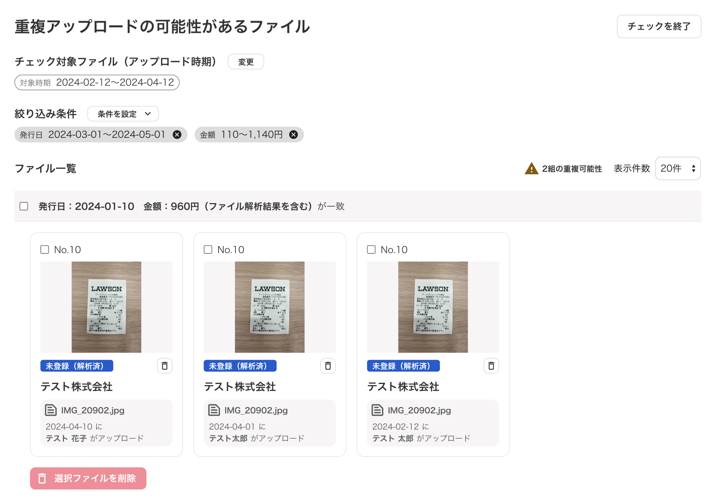Open receipt thumbnail uploaded by テスト 花子
The width and height of the screenshot is (715, 500).
[x=107, y=307]
